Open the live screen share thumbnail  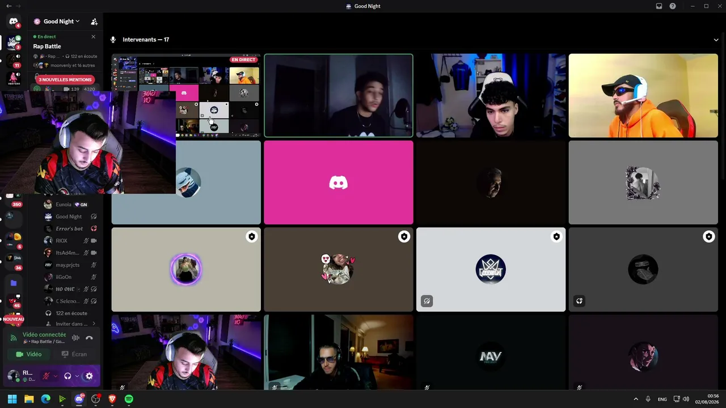[x=186, y=96]
